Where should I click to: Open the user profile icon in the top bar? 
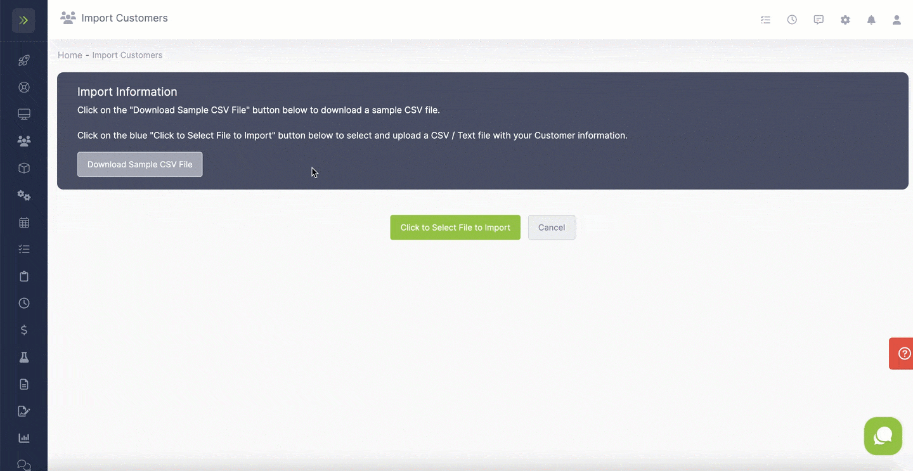[897, 20]
